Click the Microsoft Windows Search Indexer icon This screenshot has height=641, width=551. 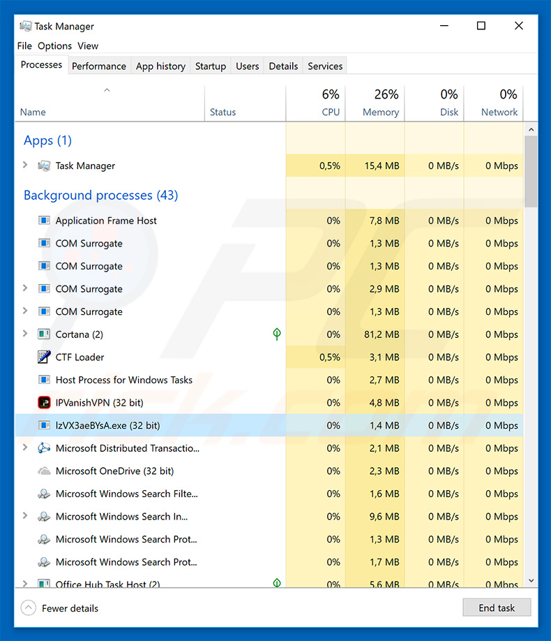tap(44, 517)
